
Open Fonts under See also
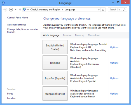point(10,93)
